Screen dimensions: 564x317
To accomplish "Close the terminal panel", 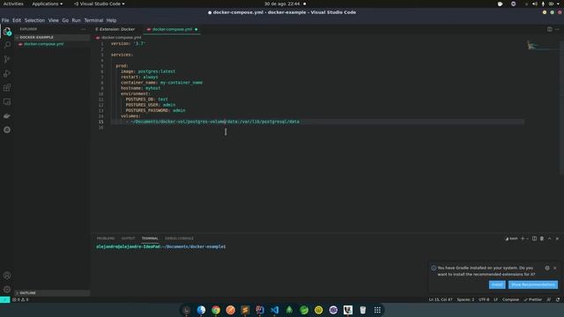I will (557, 239).
